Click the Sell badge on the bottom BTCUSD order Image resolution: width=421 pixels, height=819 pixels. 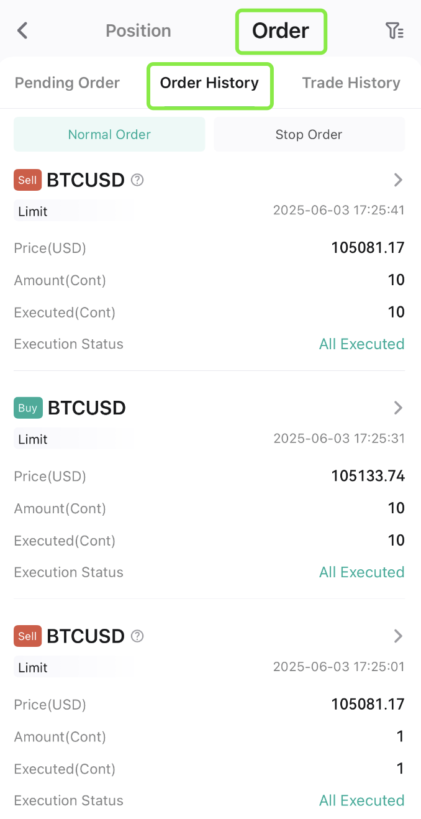pyautogui.click(x=27, y=636)
